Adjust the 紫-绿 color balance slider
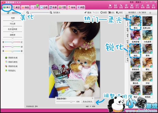The width and height of the screenshot is (158, 113). point(12,47)
